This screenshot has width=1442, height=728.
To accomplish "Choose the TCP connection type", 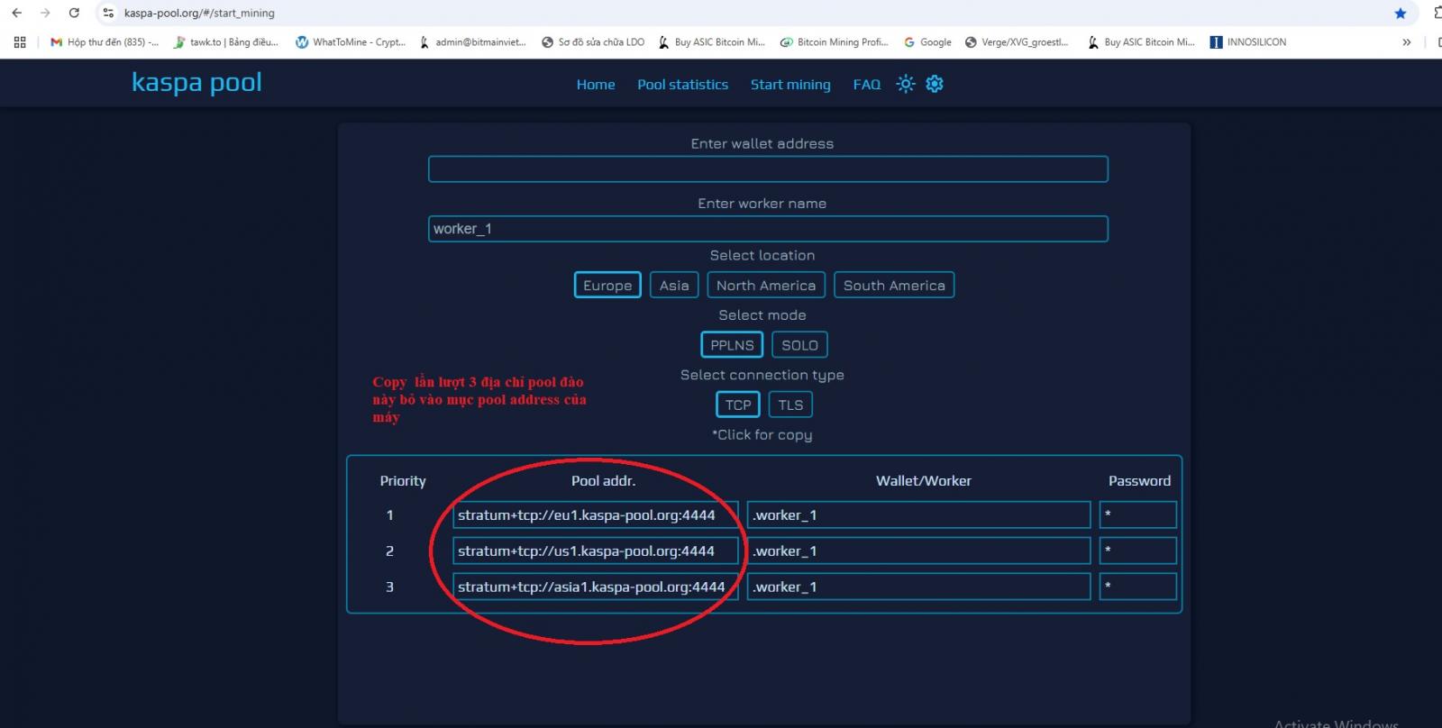I will click(x=738, y=405).
